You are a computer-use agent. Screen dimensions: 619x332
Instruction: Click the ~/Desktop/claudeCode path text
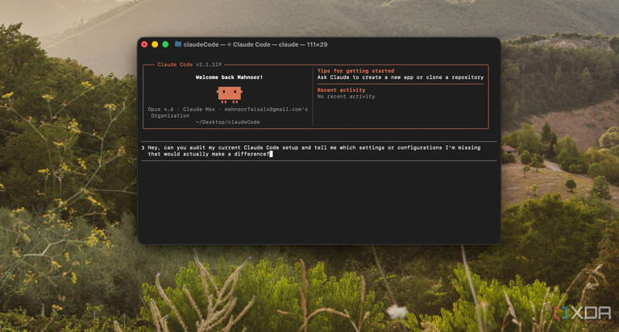click(x=228, y=122)
